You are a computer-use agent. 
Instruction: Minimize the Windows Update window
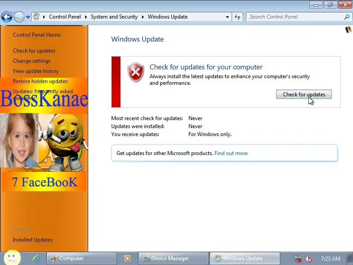[x=316, y=4]
